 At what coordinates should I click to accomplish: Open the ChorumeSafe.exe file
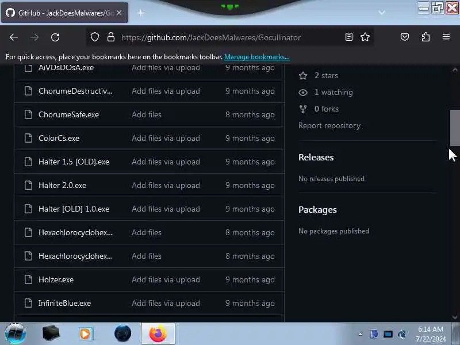(x=68, y=114)
